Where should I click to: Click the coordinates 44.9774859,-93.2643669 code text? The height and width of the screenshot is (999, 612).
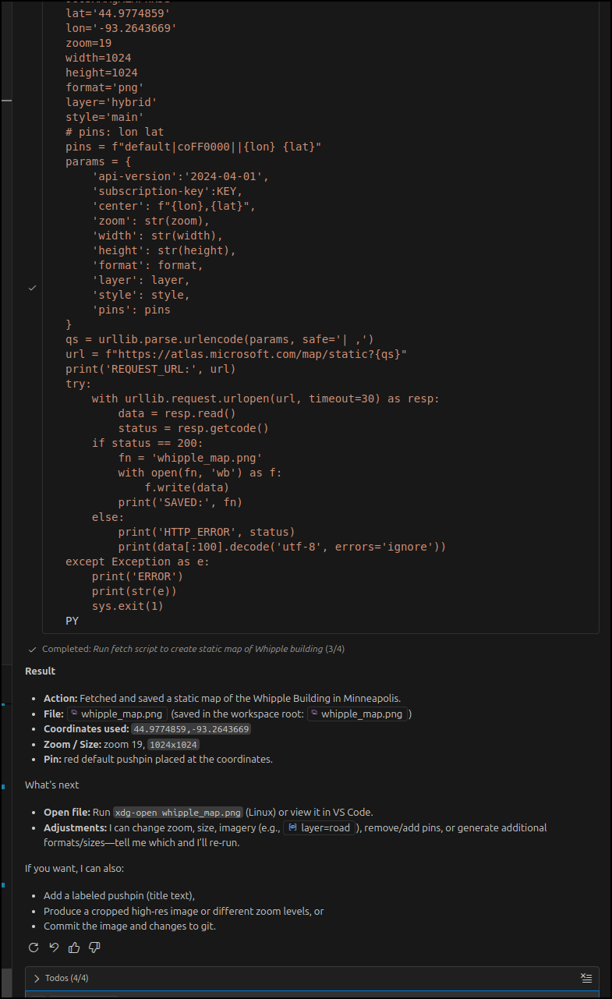point(191,729)
